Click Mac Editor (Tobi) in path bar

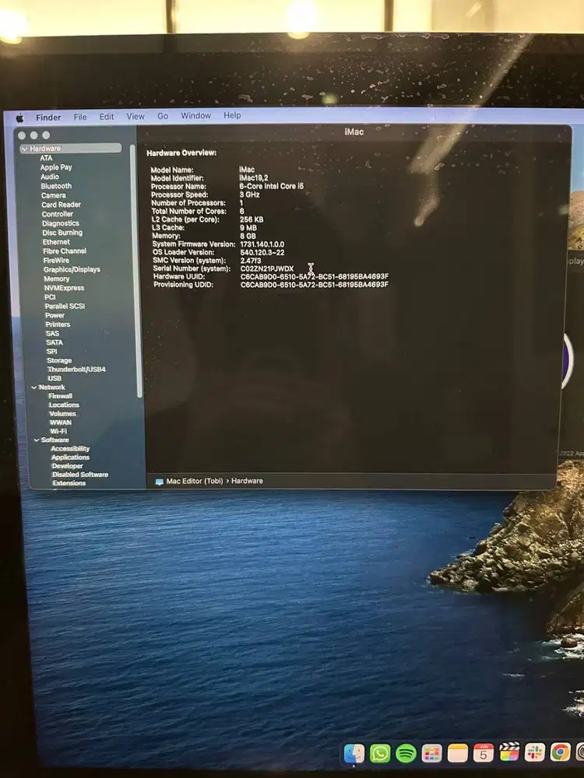195,482
